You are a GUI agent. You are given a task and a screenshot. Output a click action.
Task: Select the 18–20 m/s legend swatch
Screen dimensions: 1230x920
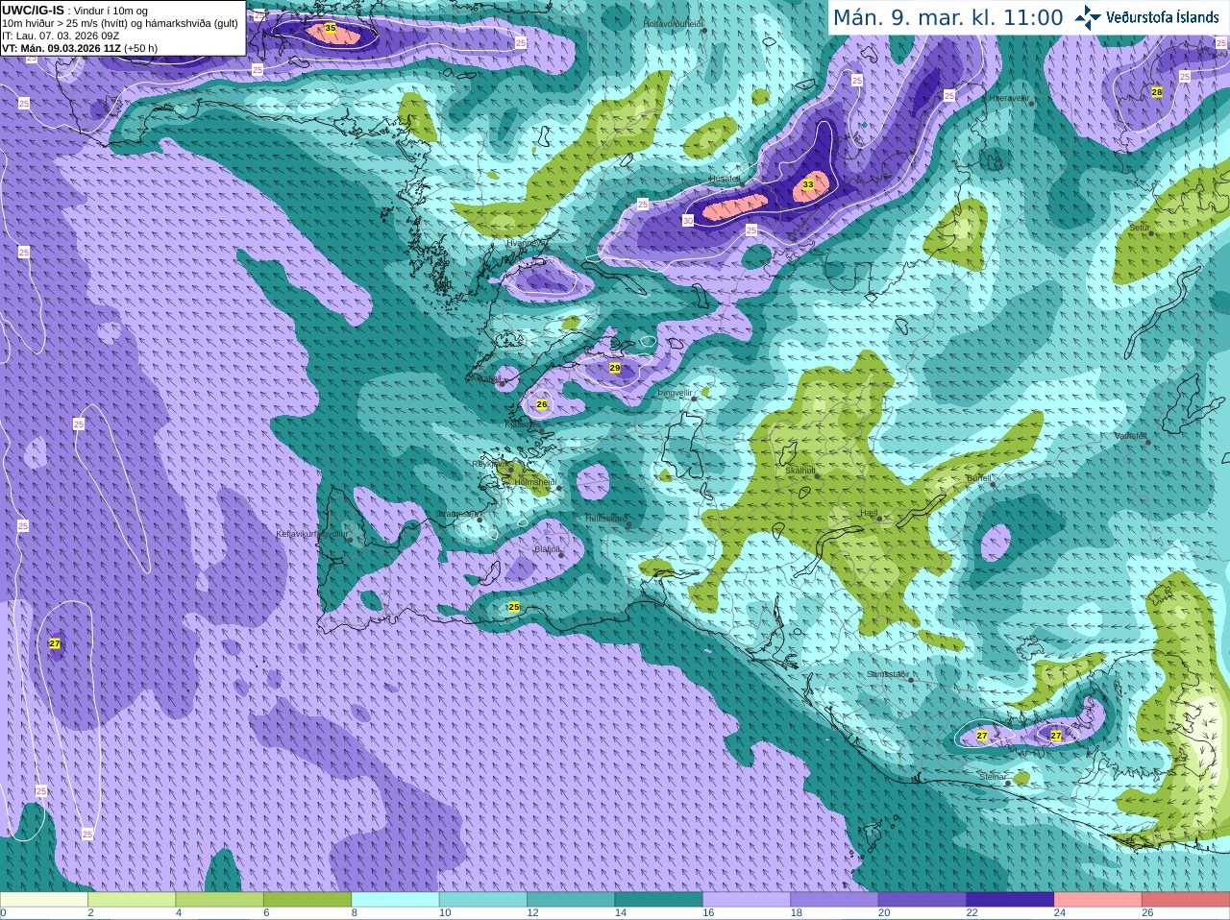[x=835, y=900]
